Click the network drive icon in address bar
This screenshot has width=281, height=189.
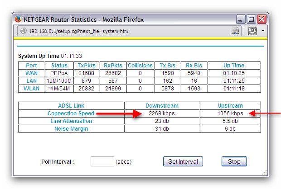[235, 31]
